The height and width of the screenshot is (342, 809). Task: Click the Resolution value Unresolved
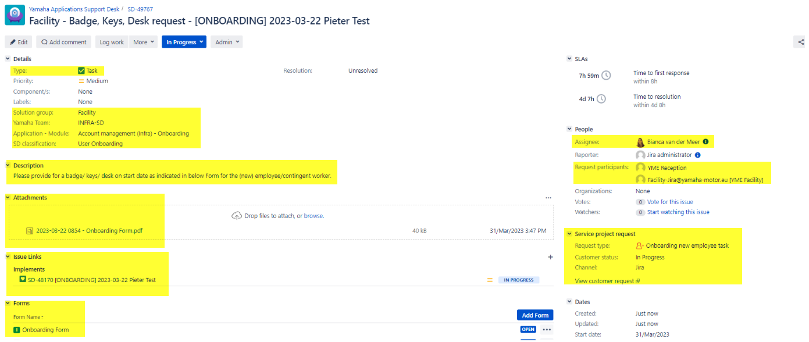click(x=363, y=71)
